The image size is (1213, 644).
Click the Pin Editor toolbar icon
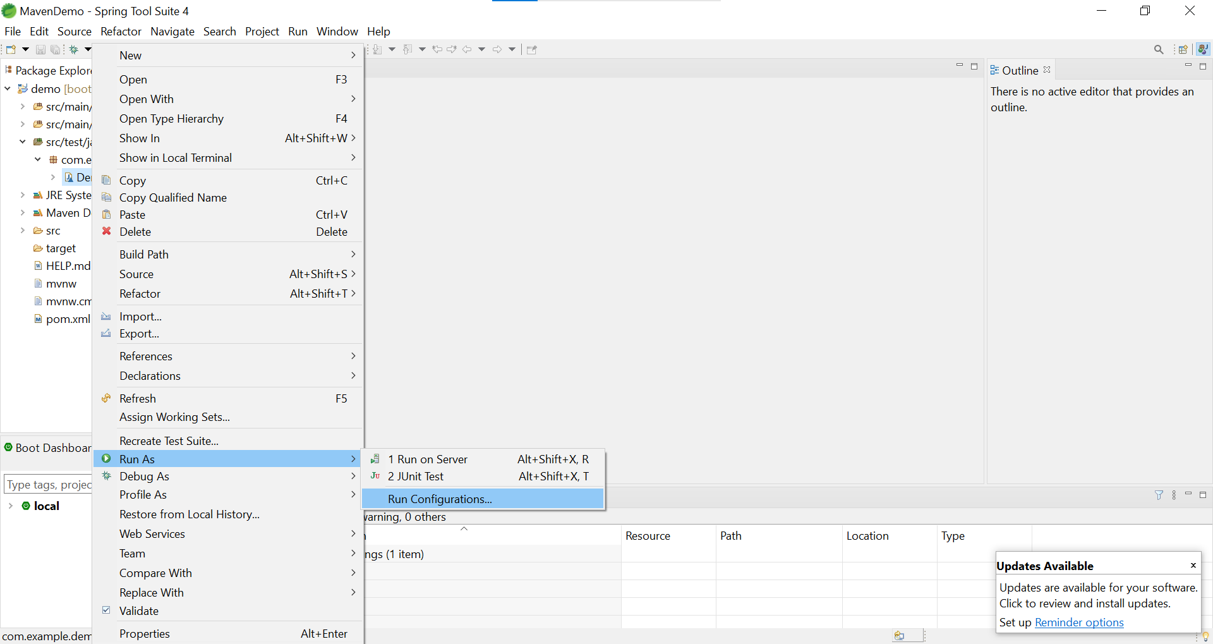pyautogui.click(x=532, y=49)
